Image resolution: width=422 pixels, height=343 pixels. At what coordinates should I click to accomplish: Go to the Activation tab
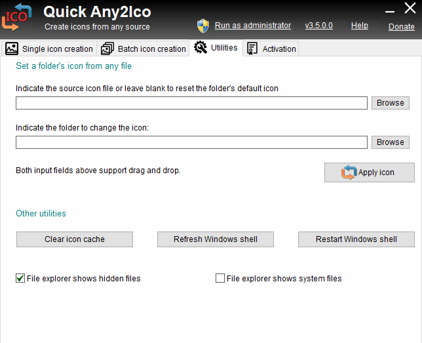click(x=271, y=49)
